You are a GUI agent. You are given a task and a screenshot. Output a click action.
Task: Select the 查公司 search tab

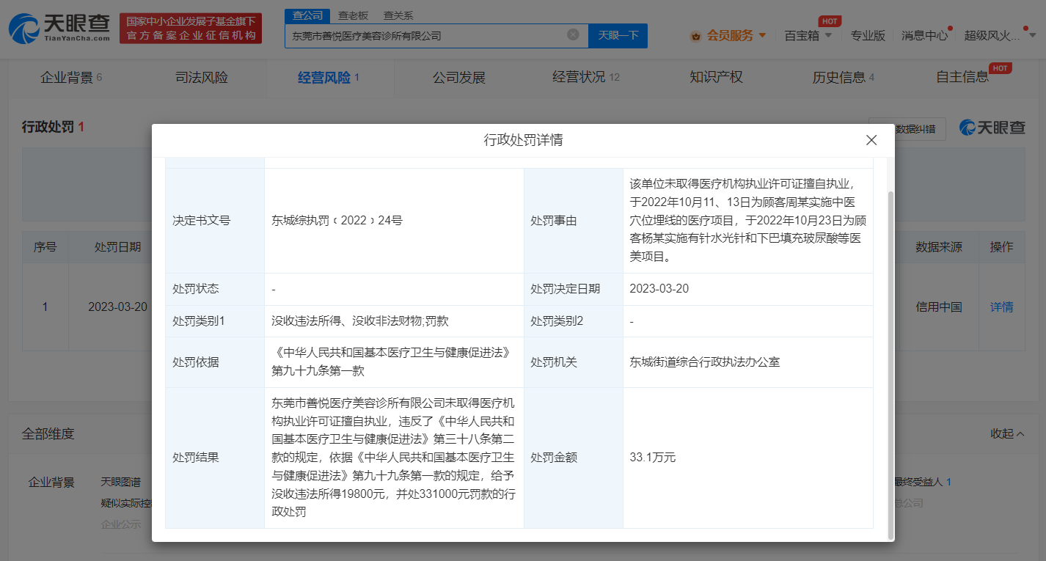click(x=307, y=15)
